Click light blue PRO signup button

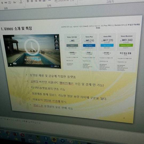tap(107, 45)
